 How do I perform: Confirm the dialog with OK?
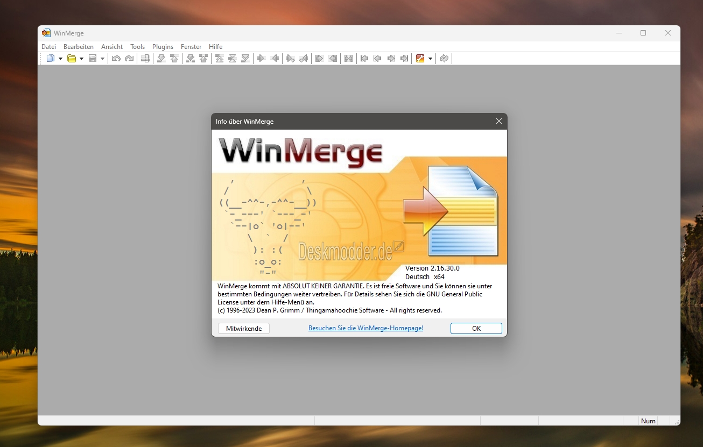476,328
